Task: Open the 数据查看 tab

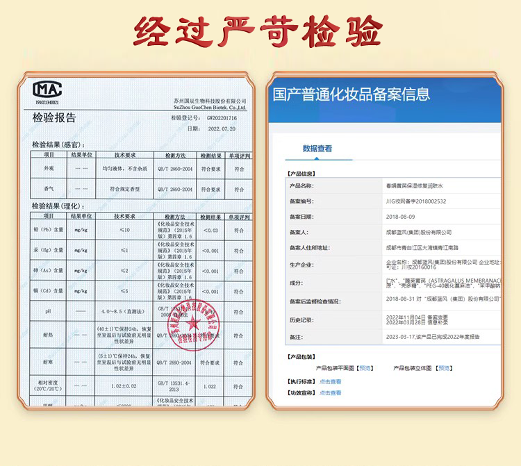Action: (x=317, y=149)
